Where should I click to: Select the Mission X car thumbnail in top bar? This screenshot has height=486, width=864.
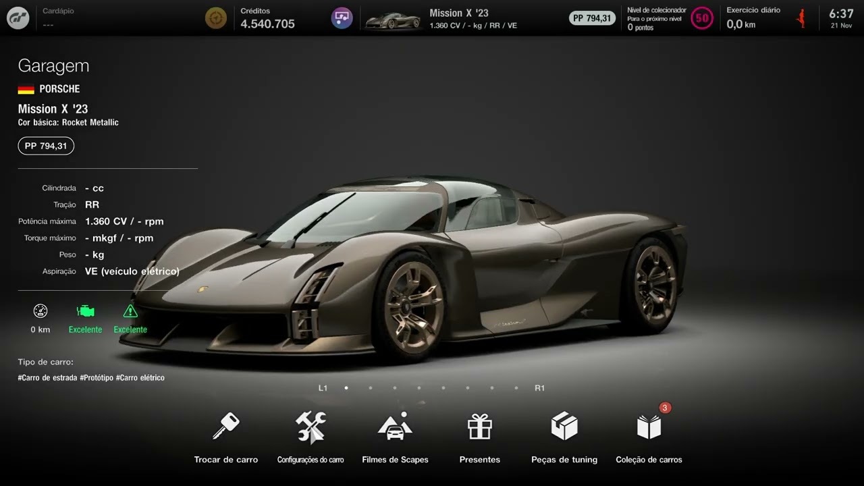click(393, 20)
